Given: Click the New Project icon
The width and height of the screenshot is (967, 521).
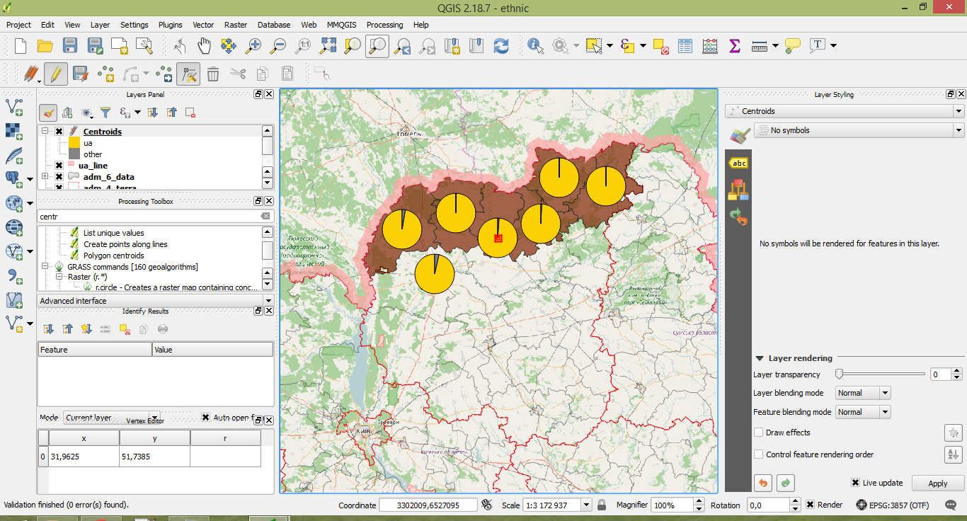Looking at the screenshot, I should [21, 46].
